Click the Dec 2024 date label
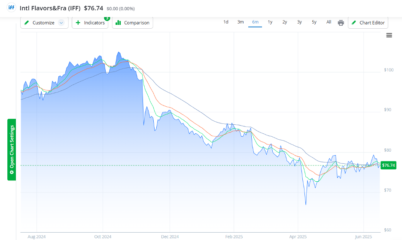Screen dimensions: 402x240 point(170,237)
